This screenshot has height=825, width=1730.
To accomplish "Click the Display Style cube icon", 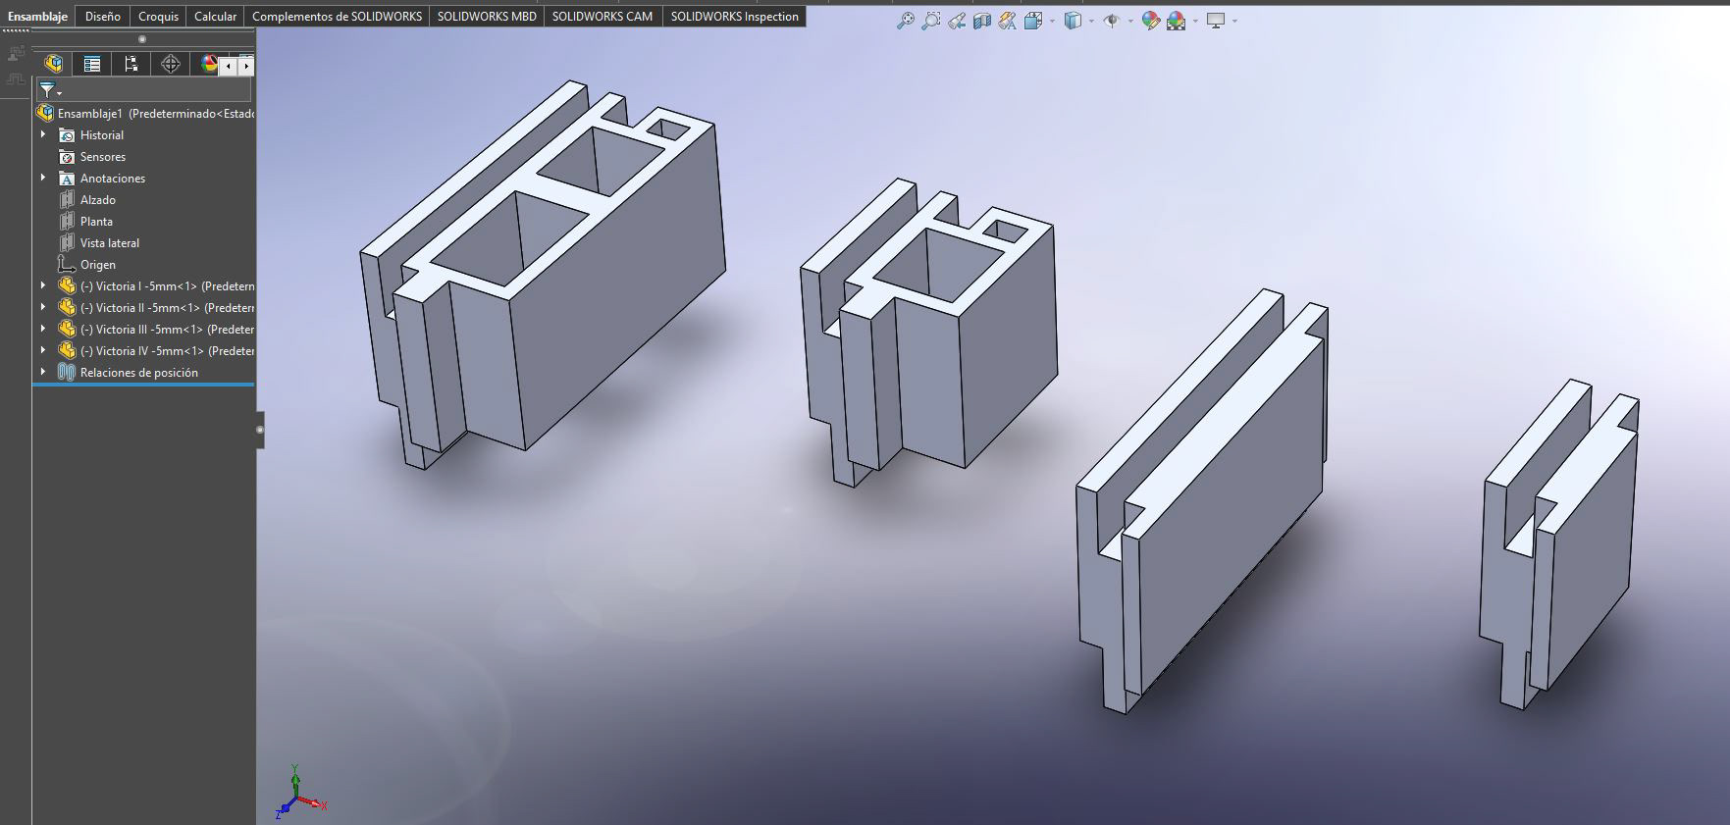I will (1073, 21).
